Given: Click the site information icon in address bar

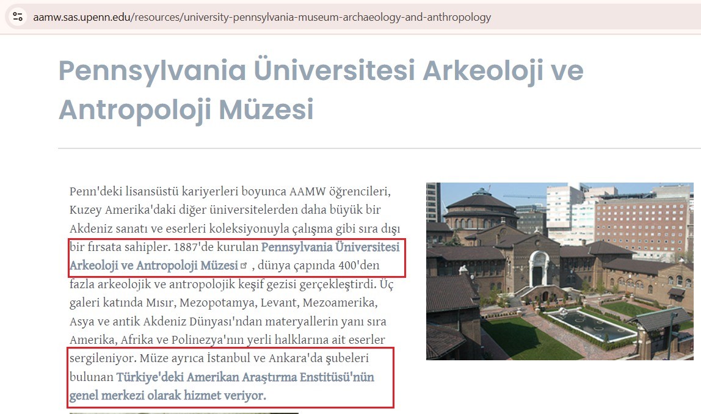Looking at the screenshot, I should (18, 17).
